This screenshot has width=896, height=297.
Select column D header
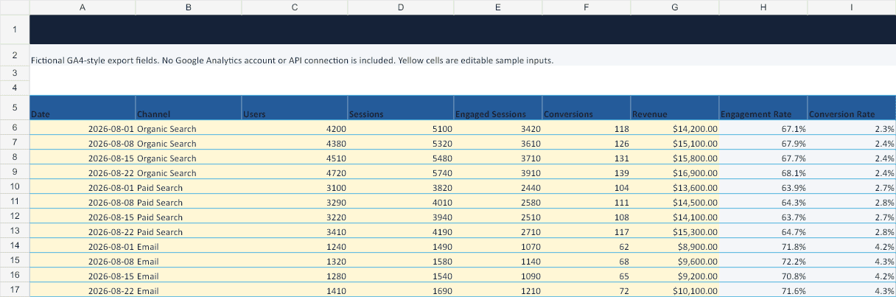(x=401, y=7)
